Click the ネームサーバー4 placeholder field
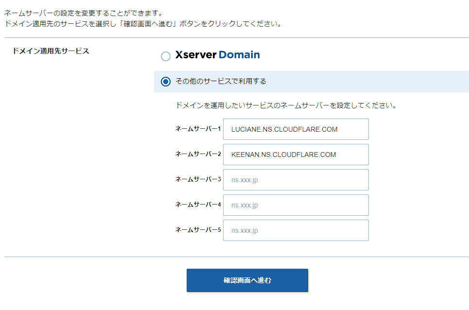Screen dimensions: 469x310 [295, 205]
